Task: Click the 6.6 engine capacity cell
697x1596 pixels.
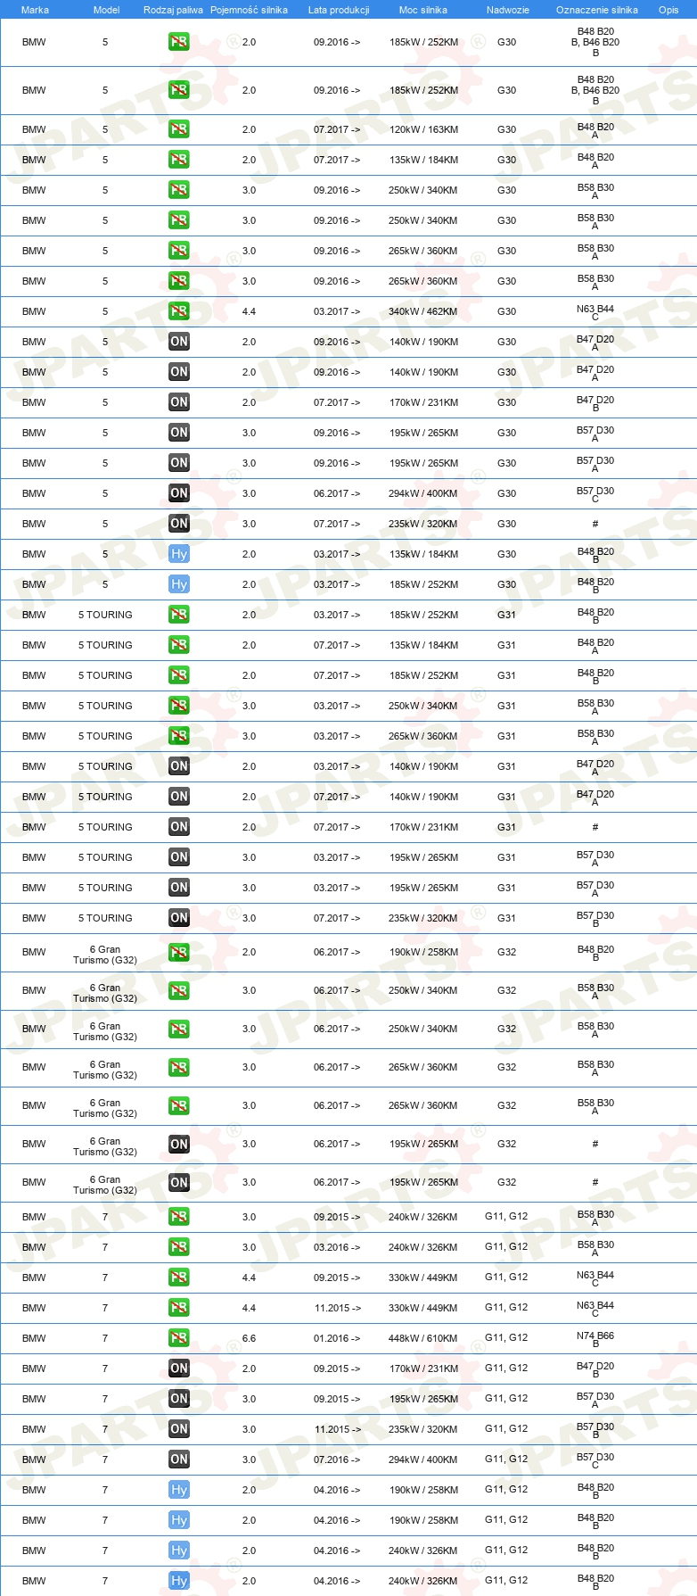Action: click(249, 1338)
